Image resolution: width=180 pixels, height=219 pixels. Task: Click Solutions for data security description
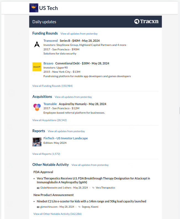60,53
